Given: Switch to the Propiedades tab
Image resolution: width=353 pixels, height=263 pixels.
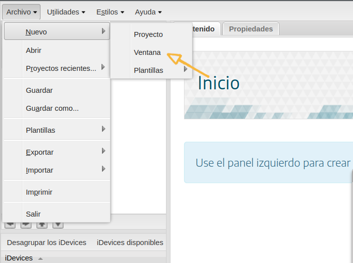Looking at the screenshot, I should [250, 29].
